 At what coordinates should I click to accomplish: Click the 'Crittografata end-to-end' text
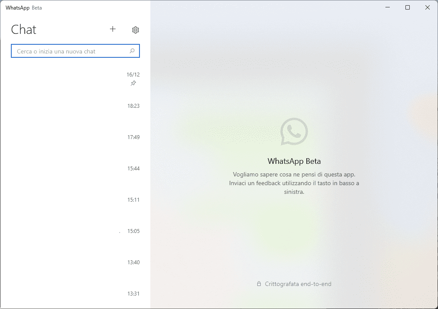coord(298,284)
